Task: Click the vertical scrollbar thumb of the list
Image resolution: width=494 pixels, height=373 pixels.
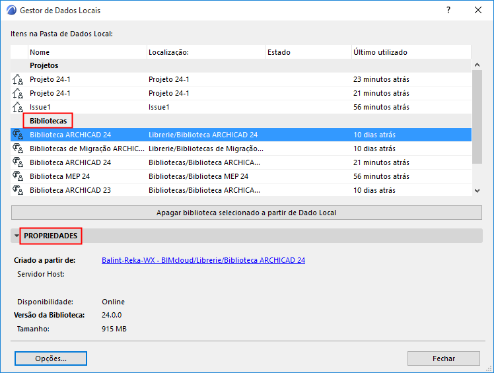Action: (477, 117)
